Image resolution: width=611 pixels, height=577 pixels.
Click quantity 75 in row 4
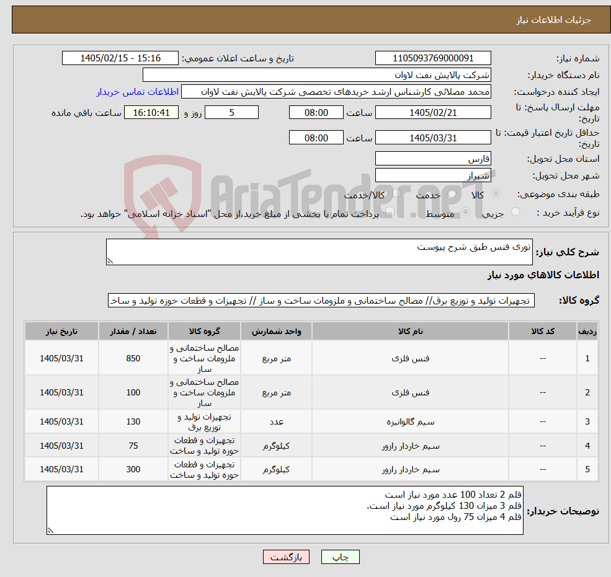(x=133, y=446)
